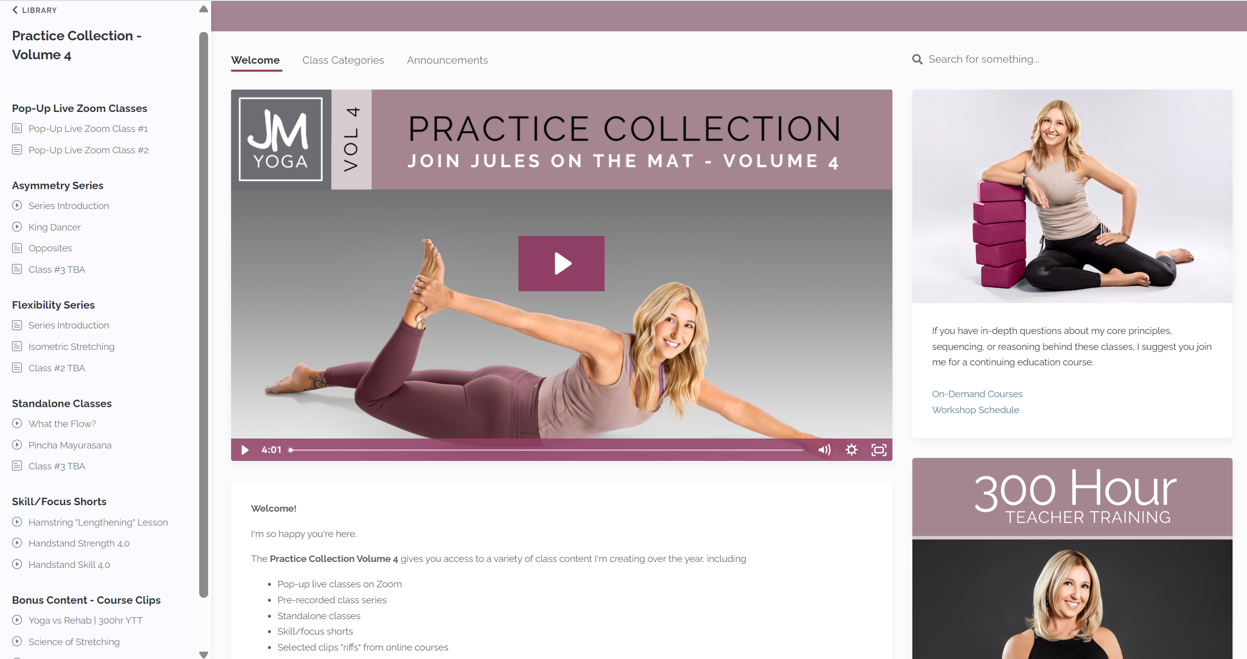
Task: Click play icon beside Yoga vs Rehab
Action: coord(17,620)
